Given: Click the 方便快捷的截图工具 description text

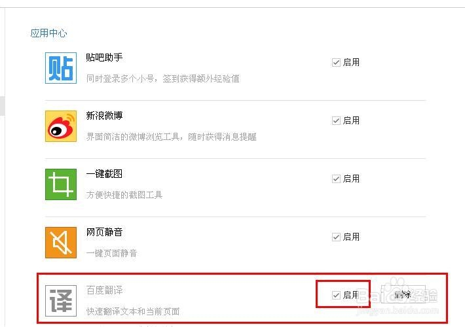Looking at the screenshot, I should click(x=124, y=195).
